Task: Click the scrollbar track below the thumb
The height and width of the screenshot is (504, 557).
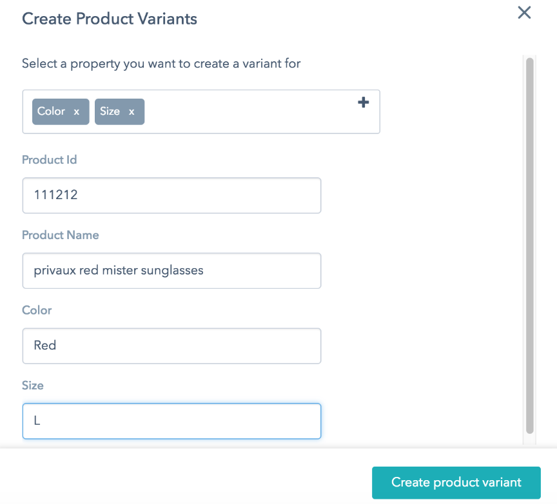Action: 530,440
